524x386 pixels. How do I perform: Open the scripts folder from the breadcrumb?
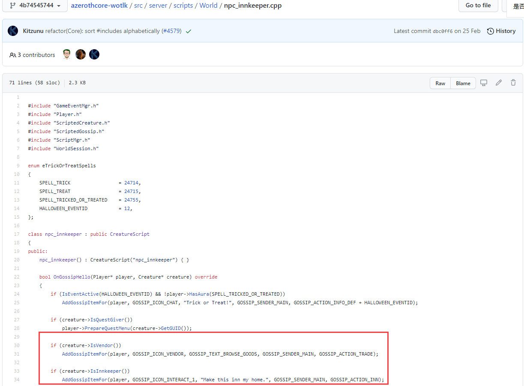183,5
